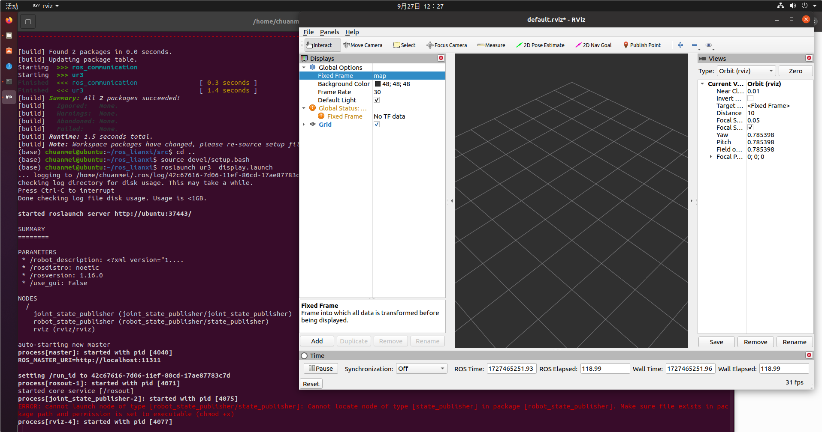
Task: Choose the Select tool in toolbar
Action: coord(404,45)
